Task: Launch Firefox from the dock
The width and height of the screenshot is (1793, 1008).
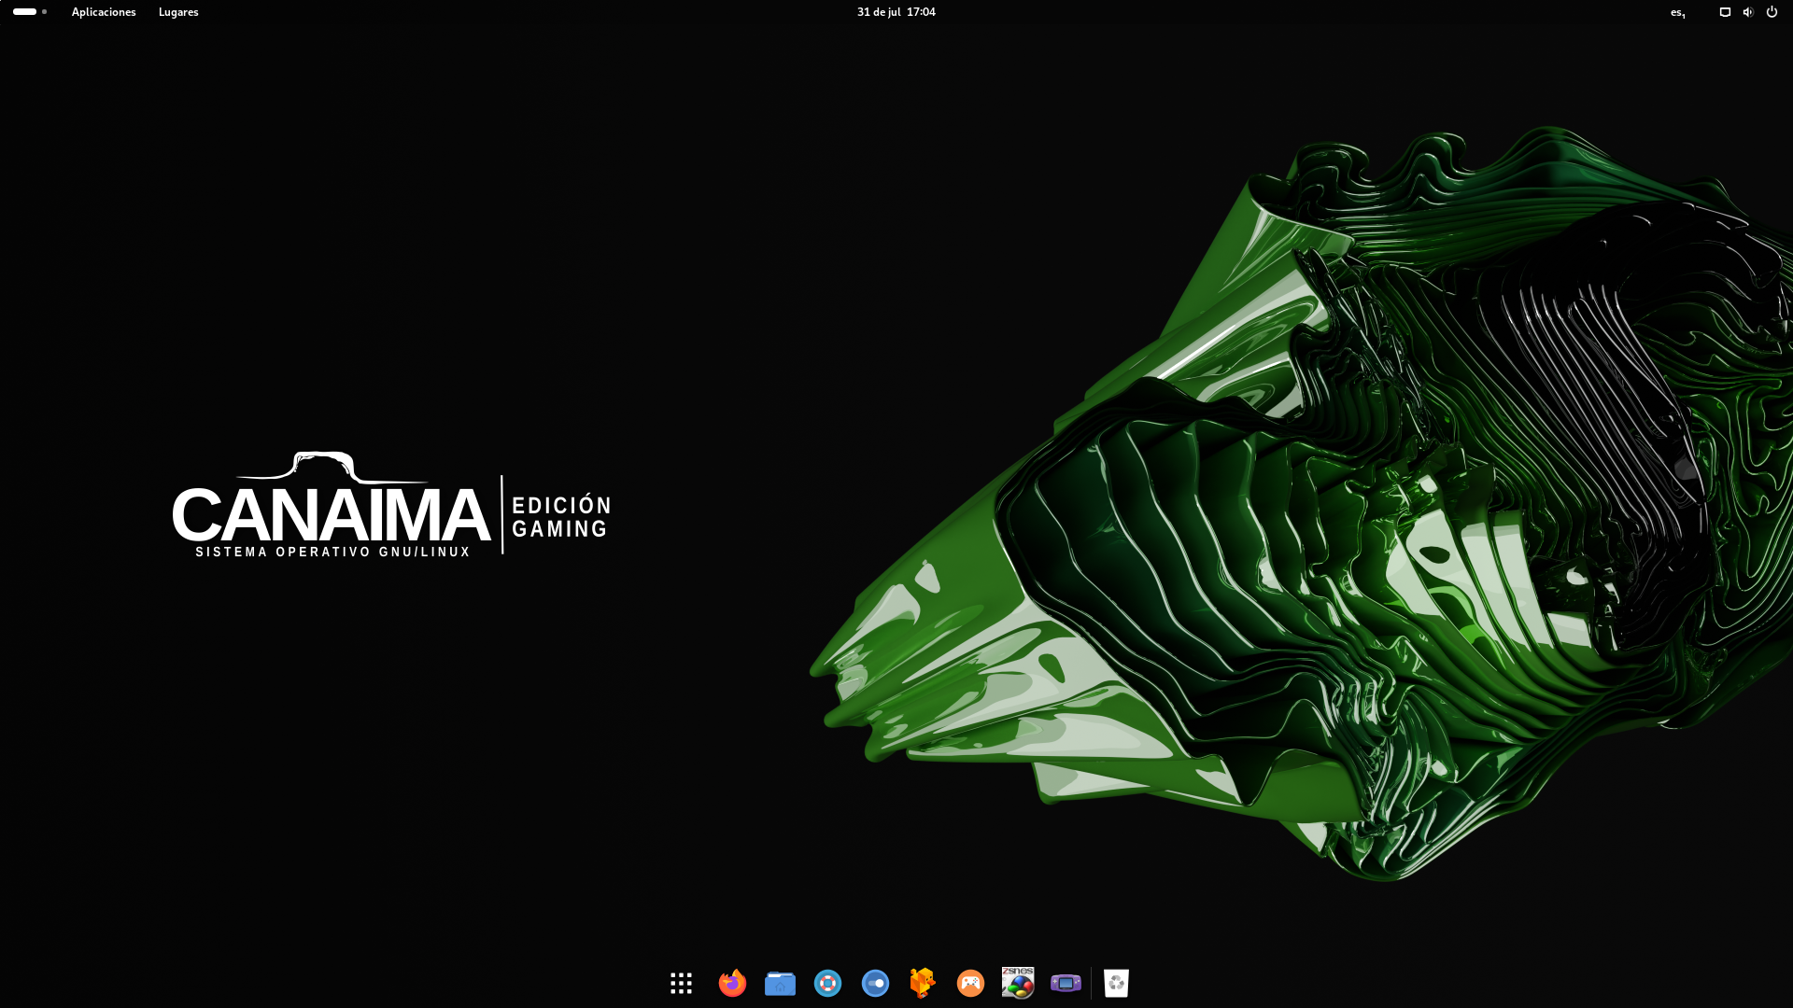Action: point(732,983)
